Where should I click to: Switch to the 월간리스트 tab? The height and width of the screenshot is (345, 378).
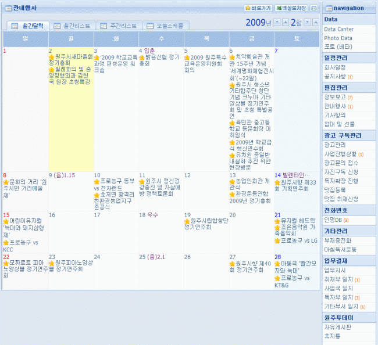[x=73, y=26]
